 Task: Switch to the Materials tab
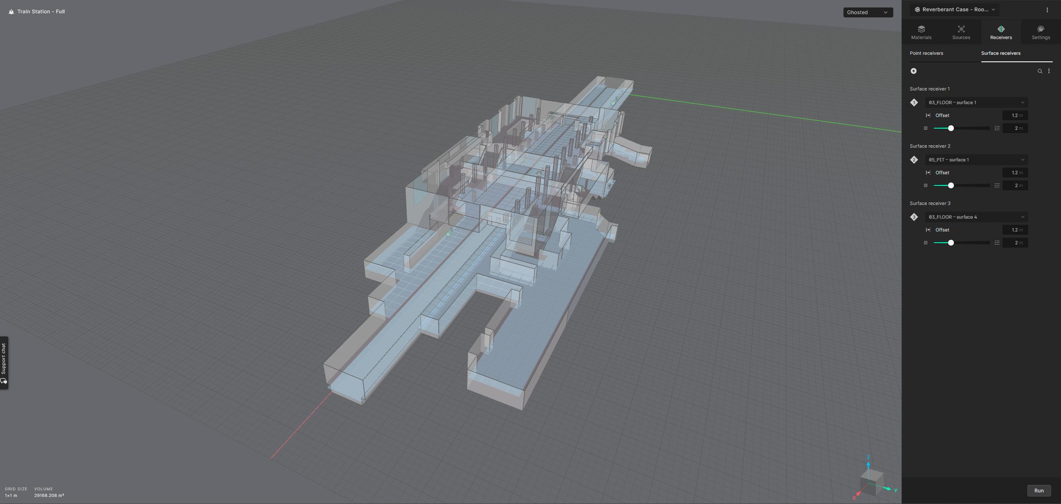921,32
